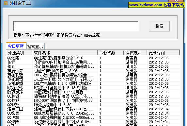Image resolution: width=187 pixels, height=126 pixels.
Task: Click the www.7xdown.com 七喜下载站 banner
Action: pyautogui.click(x=157, y=5)
